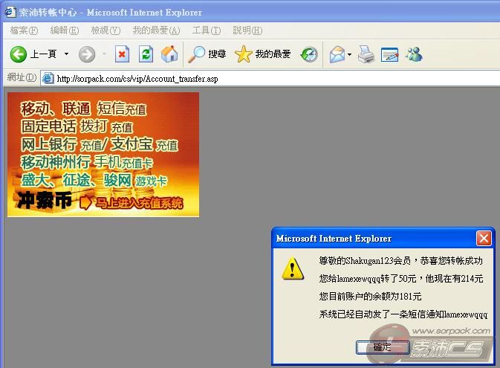Go to the Home page icon
Image resolution: width=500 pixels, height=368 pixels.
click(x=169, y=54)
